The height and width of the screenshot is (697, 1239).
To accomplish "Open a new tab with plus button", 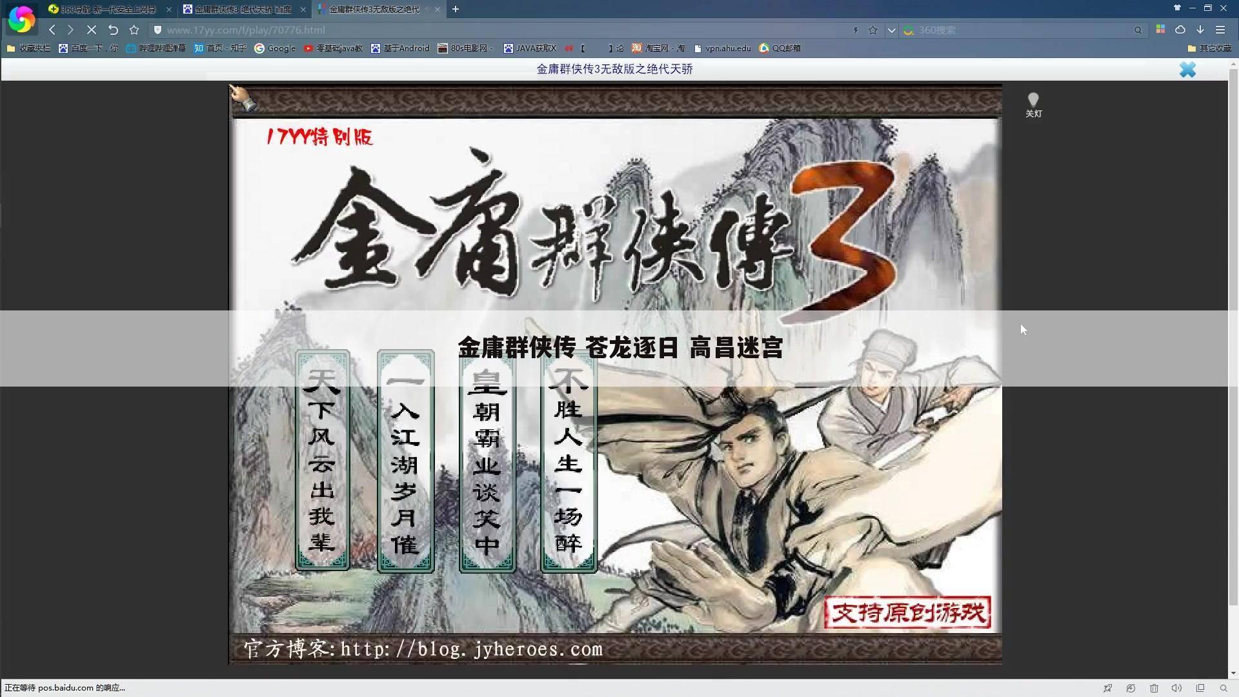I will (456, 10).
